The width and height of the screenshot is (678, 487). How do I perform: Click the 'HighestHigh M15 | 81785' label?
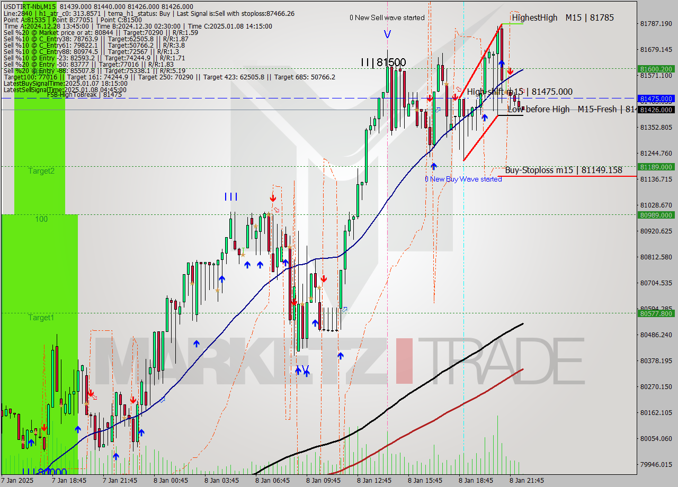[x=563, y=17]
